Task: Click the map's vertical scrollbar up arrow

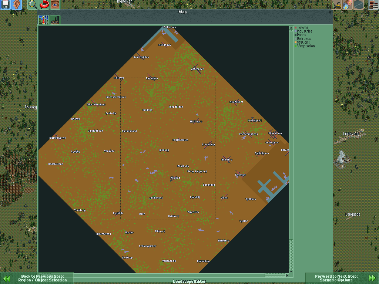Action: click(x=291, y=28)
